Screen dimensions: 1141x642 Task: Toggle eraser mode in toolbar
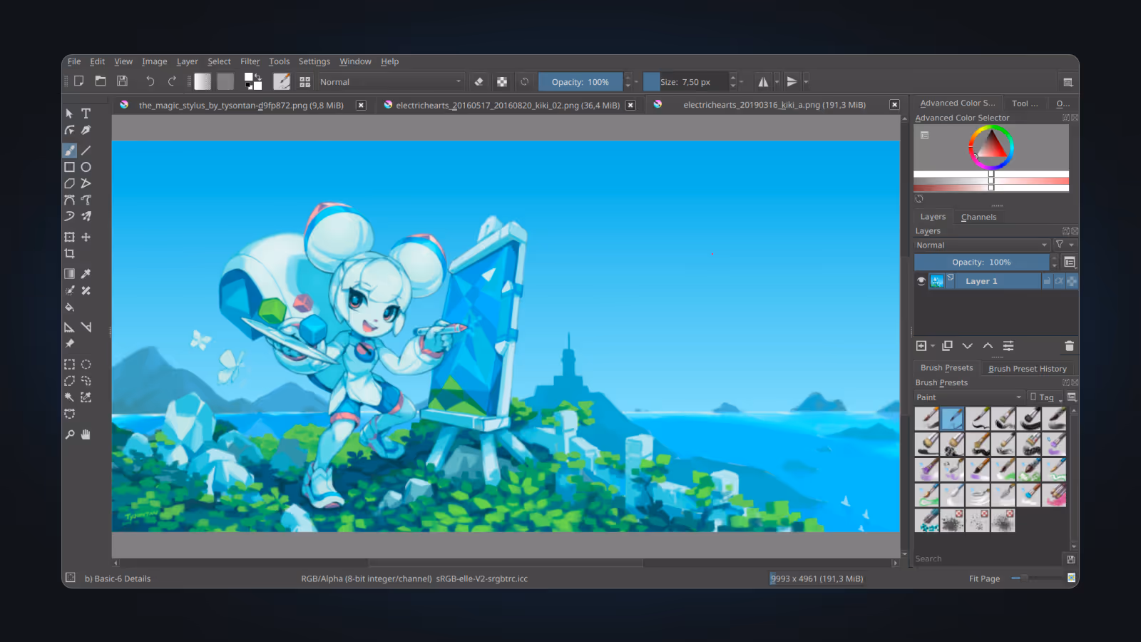[x=479, y=81]
